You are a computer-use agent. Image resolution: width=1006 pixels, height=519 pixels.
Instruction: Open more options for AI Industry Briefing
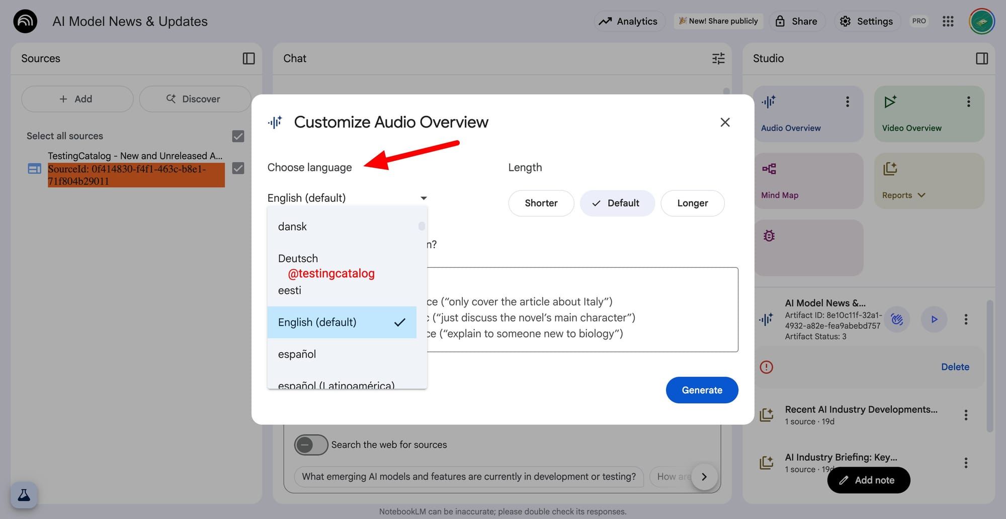pos(966,463)
